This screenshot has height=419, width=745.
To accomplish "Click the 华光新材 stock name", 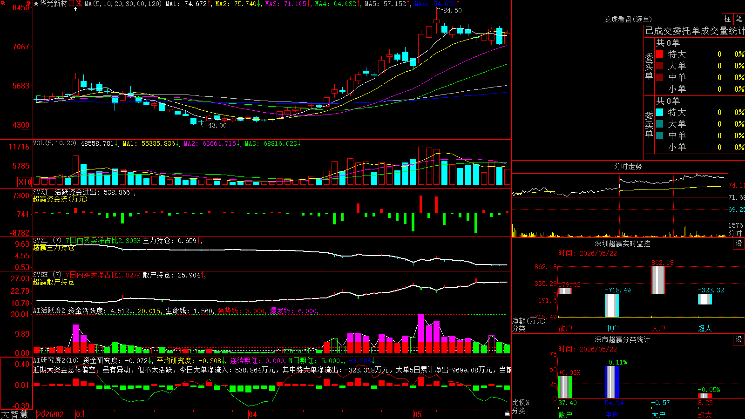I will (x=54, y=4).
